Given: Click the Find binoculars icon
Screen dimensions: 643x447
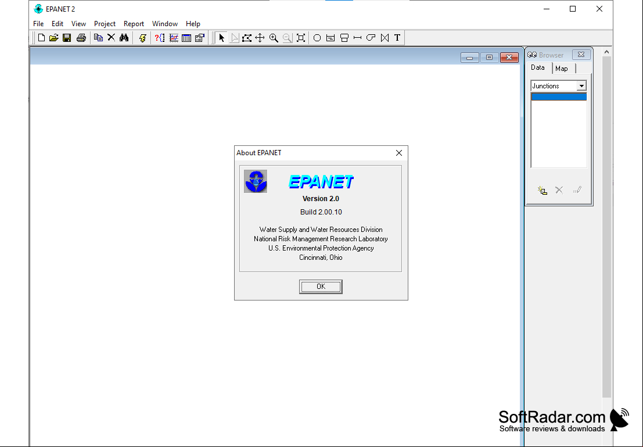Looking at the screenshot, I should coord(124,38).
